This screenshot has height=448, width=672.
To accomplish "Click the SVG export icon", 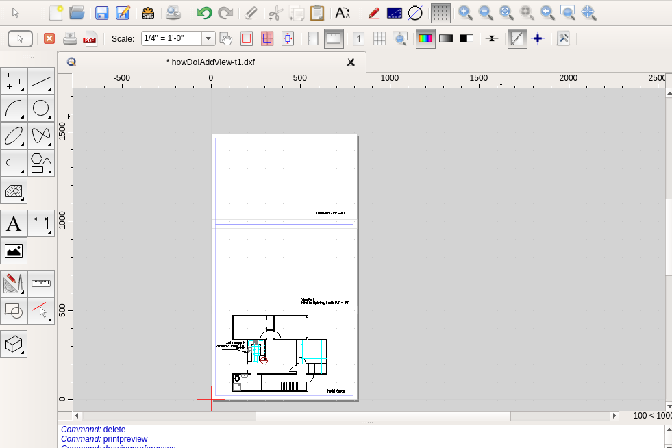I will coord(148,13).
